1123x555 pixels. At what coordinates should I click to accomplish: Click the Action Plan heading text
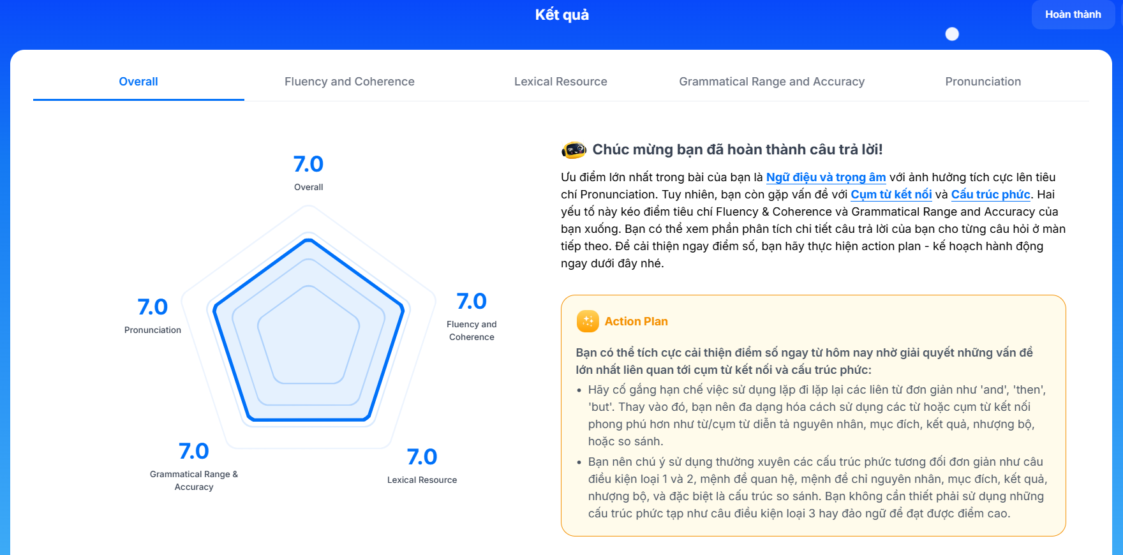pyautogui.click(x=636, y=322)
